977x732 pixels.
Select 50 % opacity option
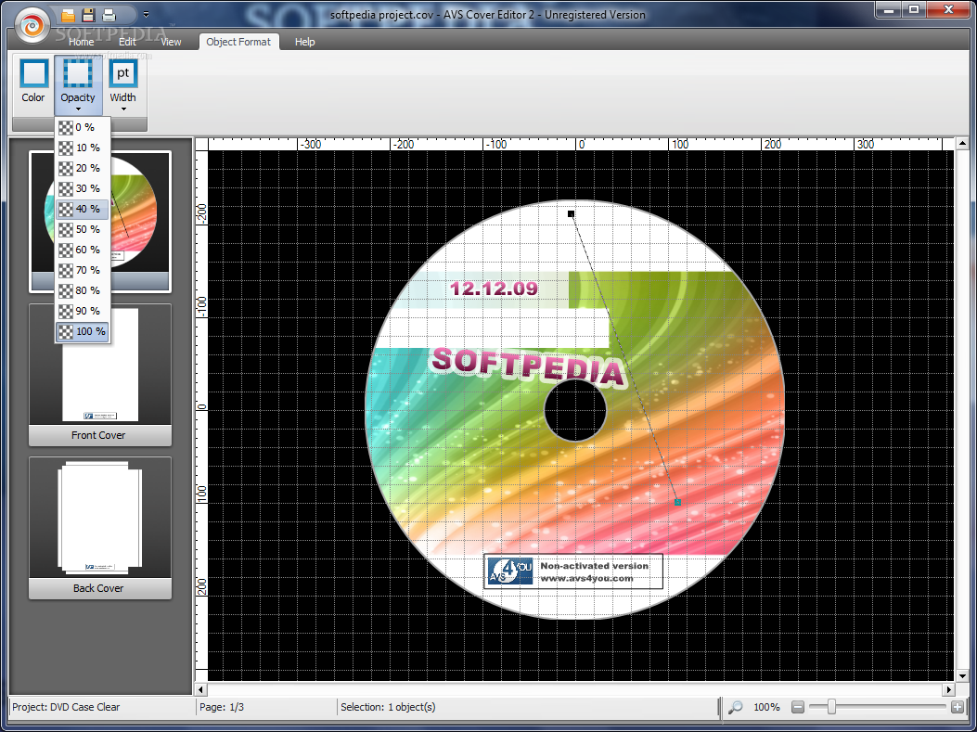83,229
